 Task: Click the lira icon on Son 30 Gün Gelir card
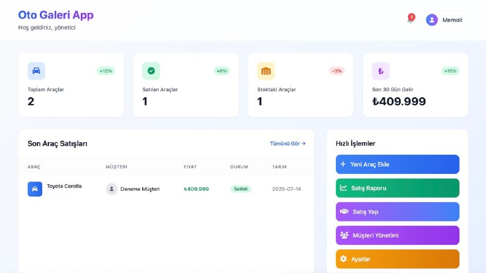point(381,71)
